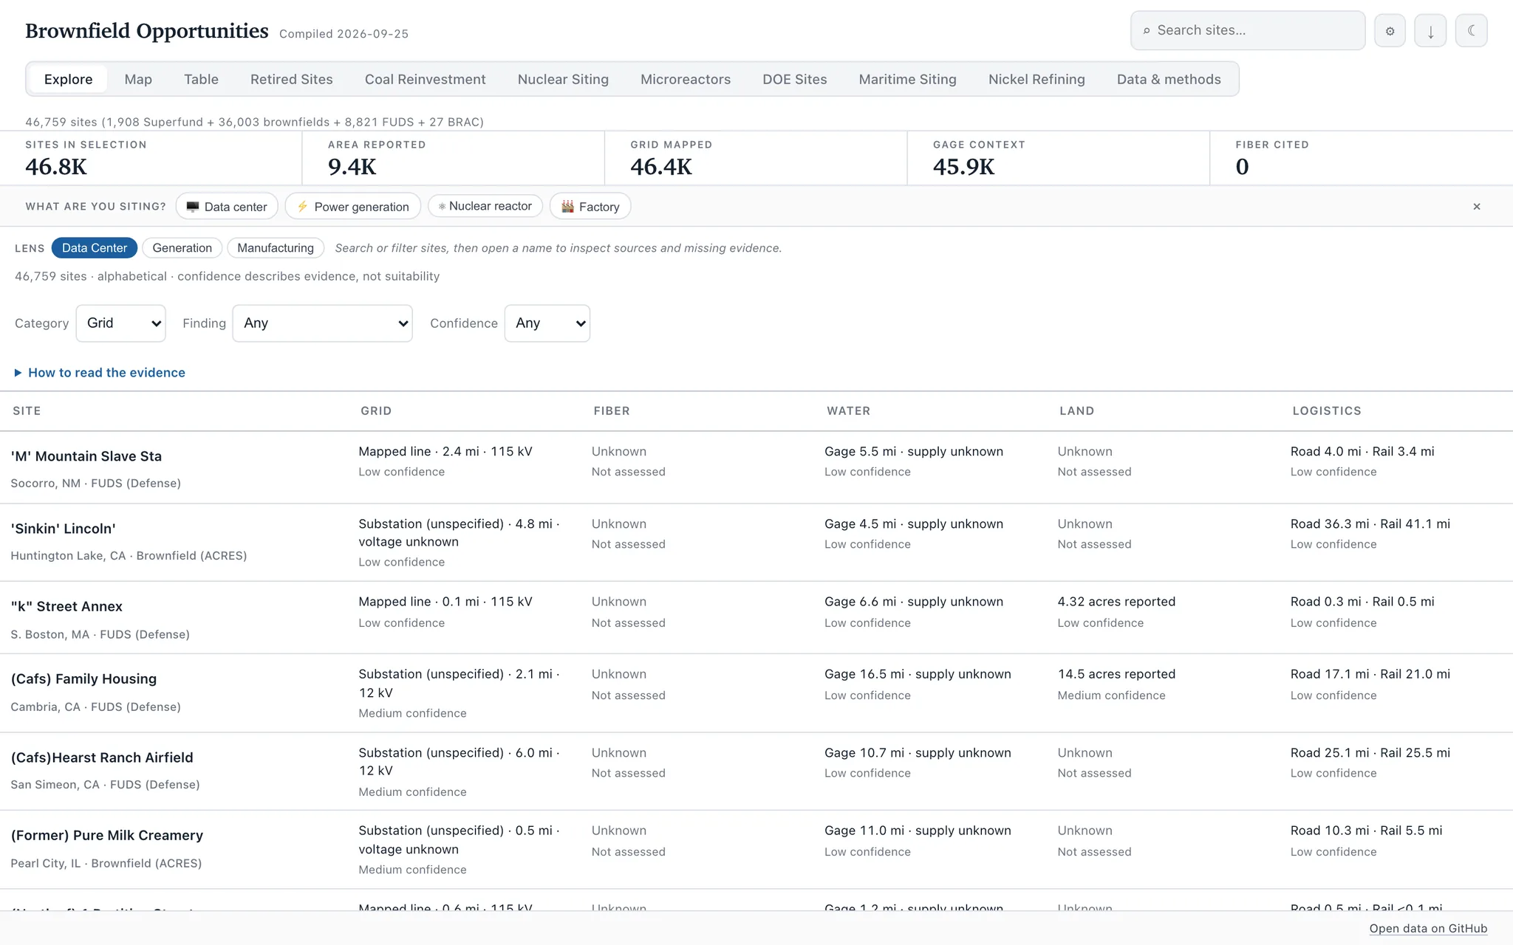Open 'M' Mountain Slave Sta site
This screenshot has height=945, width=1513.
point(86,456)
